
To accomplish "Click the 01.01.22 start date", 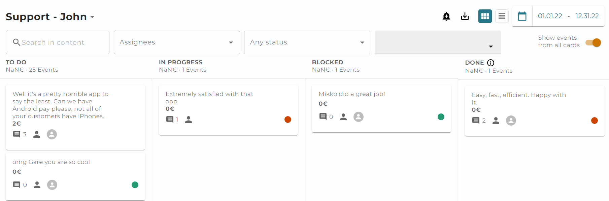I will click(x=550, y=16).
